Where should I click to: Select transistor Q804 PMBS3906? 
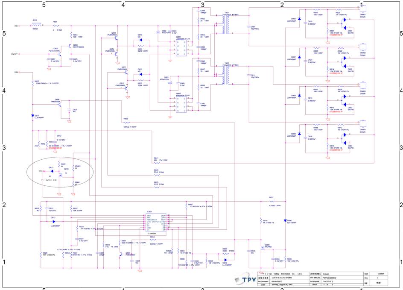[116, 54]
